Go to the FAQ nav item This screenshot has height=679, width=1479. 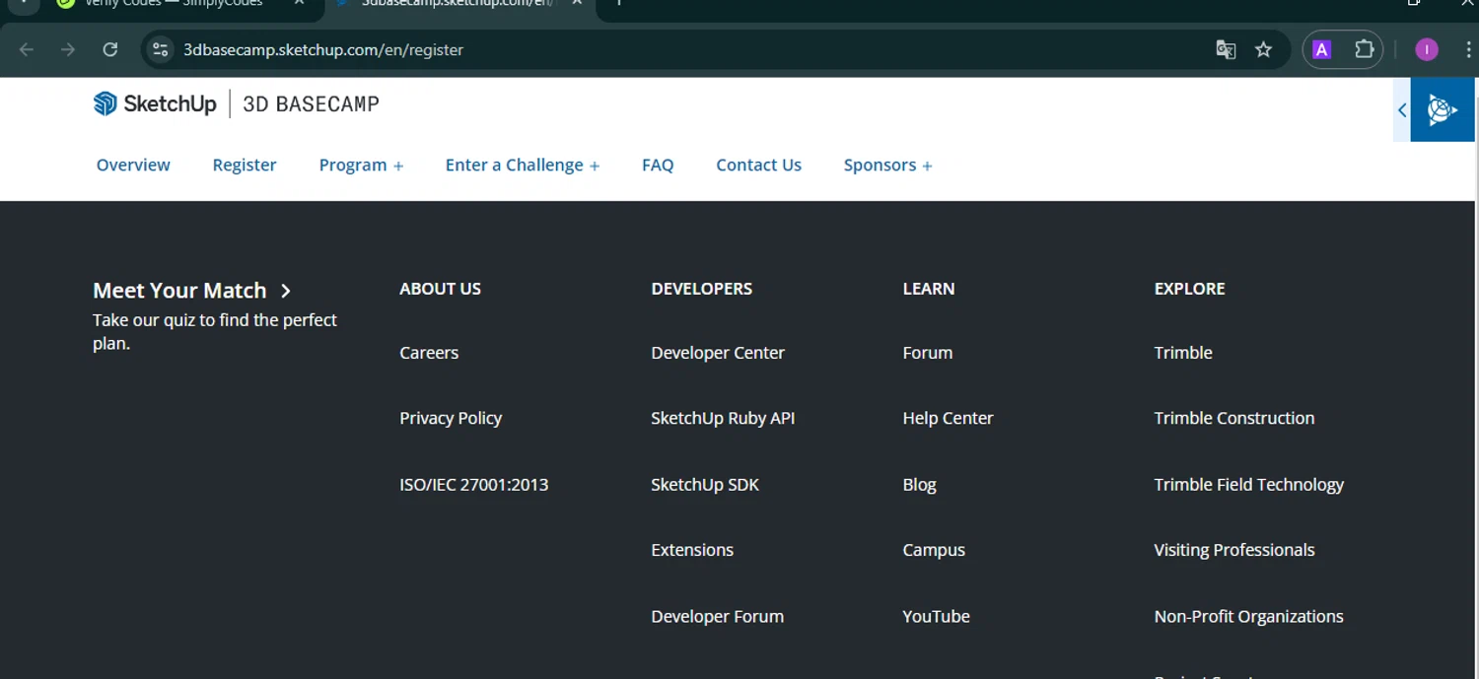pos(658,166)
